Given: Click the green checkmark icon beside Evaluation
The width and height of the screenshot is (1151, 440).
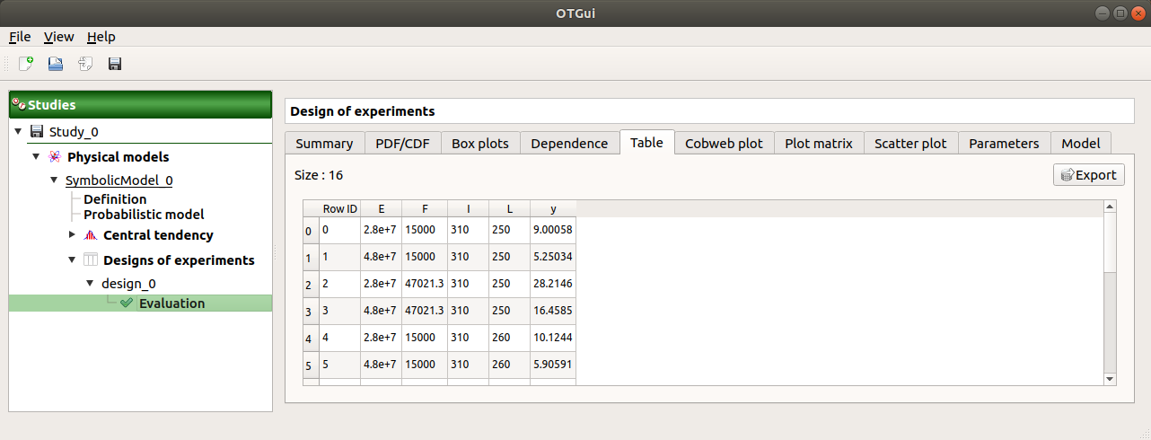Looking at the screenshot, I should tap(126, 304).
